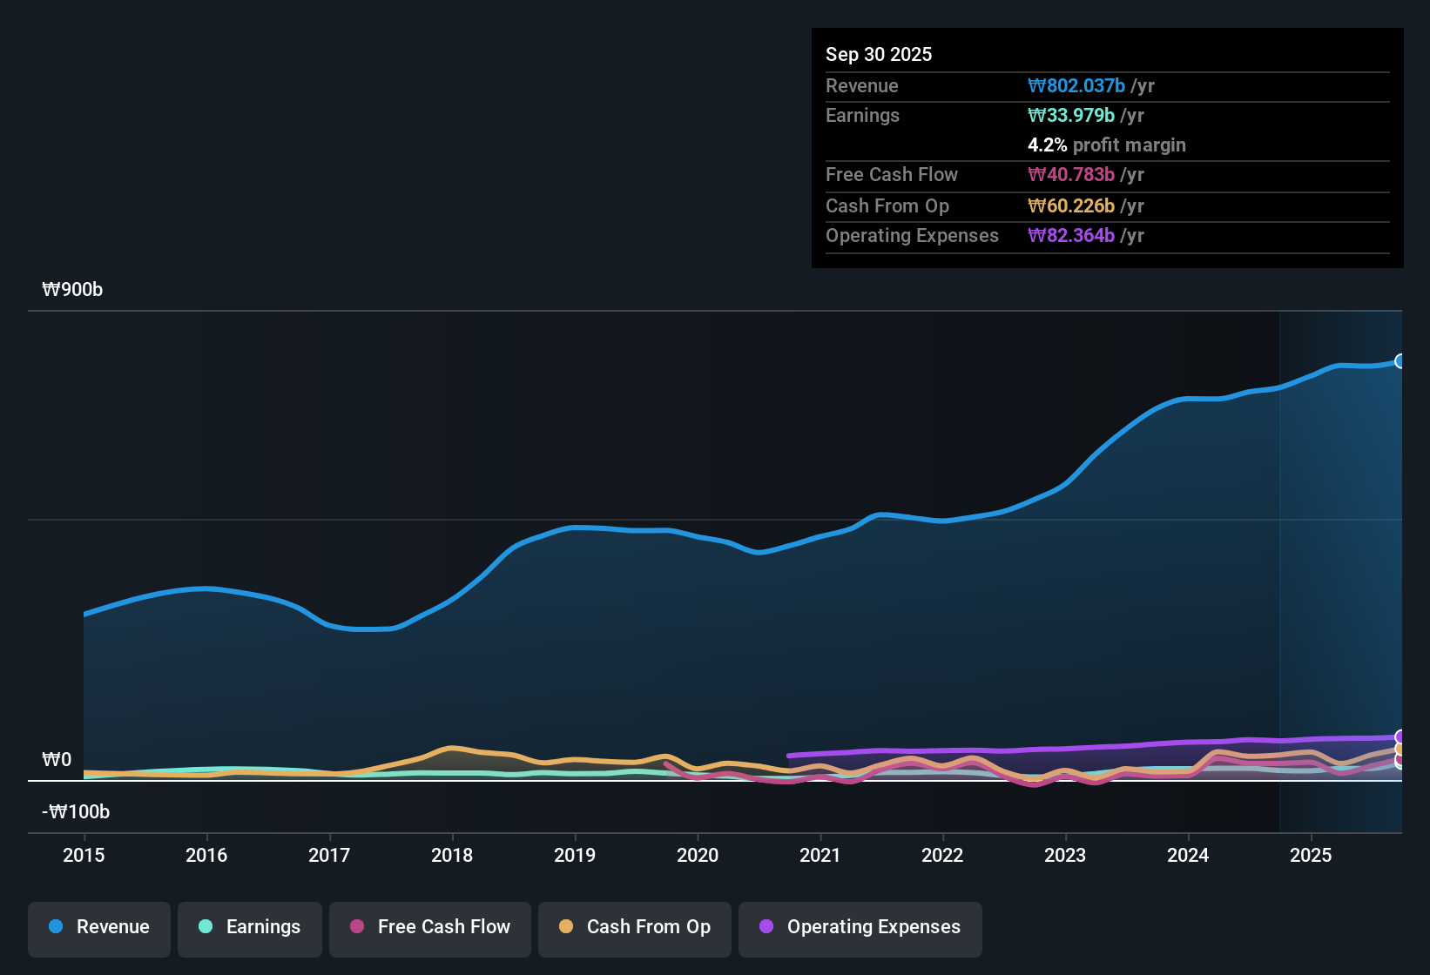Viewport: 1430px width, 975px height.
Task: Expand the Free Cash Flow legend entry
Action: click(x=429, y=927)
